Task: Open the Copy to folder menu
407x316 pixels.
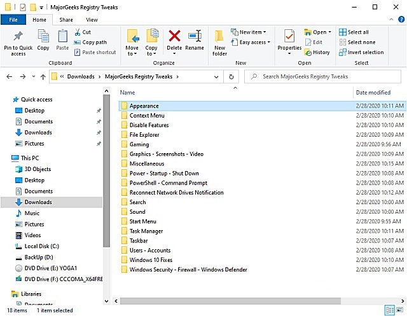Action: click(151, 43)
